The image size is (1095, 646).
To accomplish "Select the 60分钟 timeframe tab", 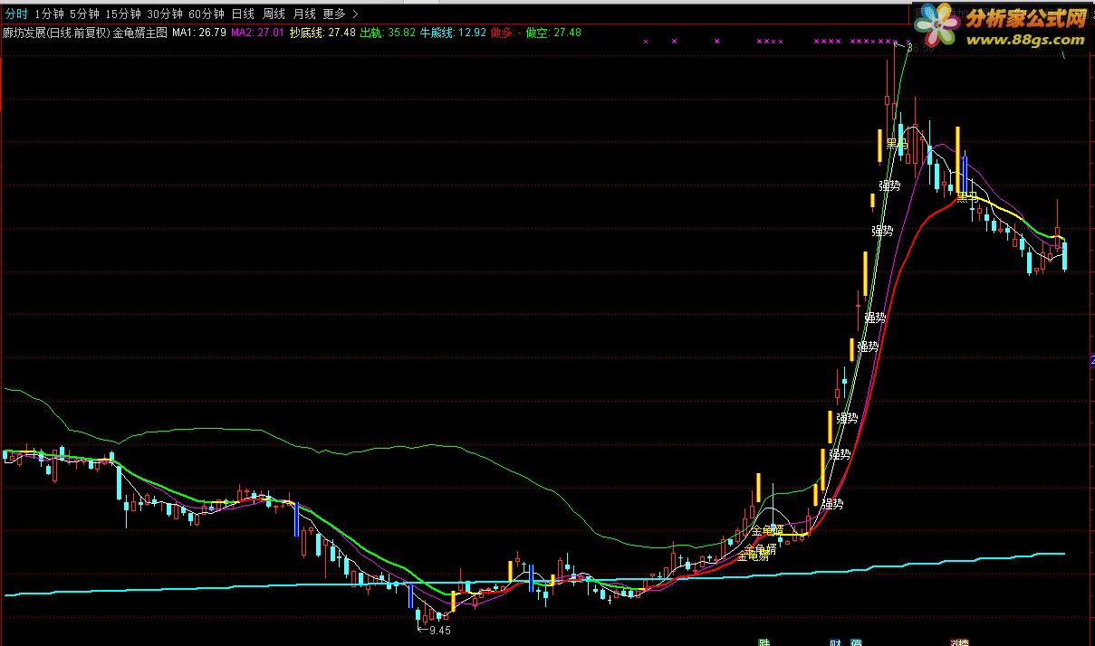I will [207, 14].
